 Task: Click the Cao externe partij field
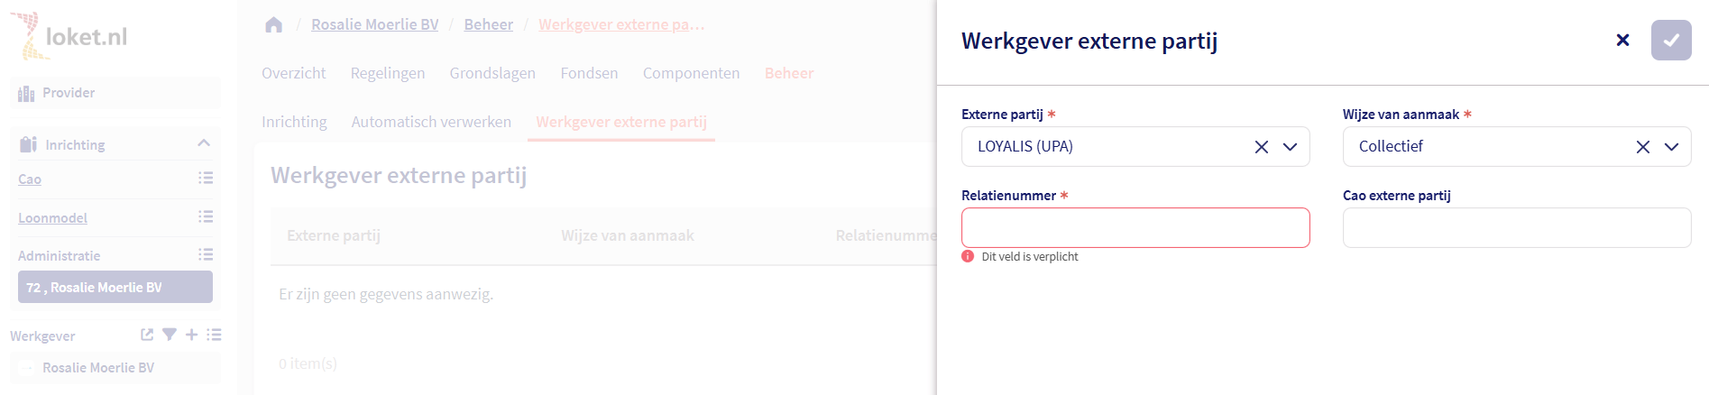click(x=1516, y=228)
